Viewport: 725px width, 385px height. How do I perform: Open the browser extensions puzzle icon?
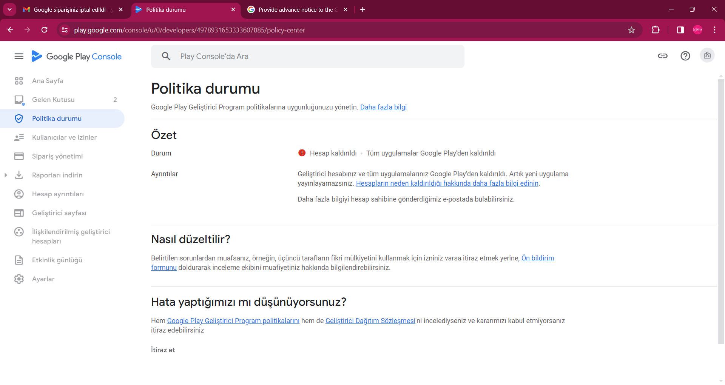click(656, 30)
